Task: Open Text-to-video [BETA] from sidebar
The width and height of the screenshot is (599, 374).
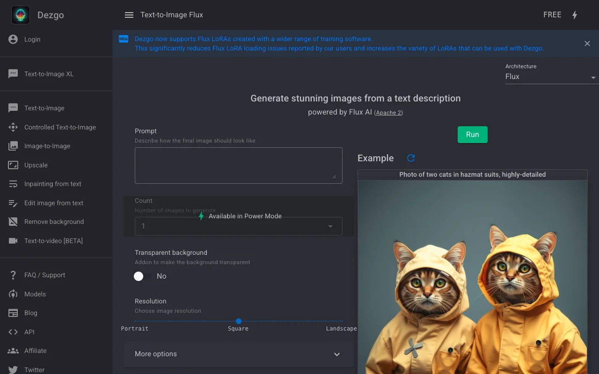Action: pyautogui.click(x=53, y=241)
